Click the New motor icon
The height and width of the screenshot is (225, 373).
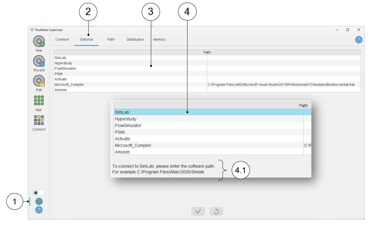pyautogui.click(x=39, y=41)
